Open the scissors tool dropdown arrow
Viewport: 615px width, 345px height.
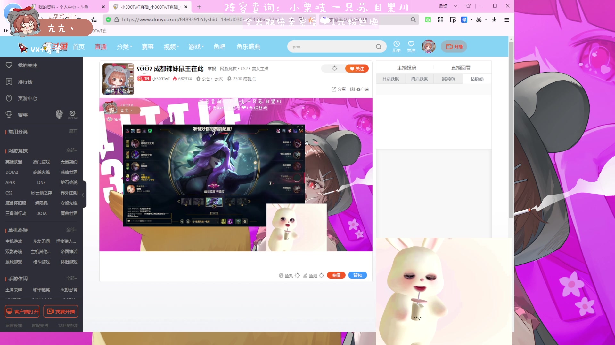pos(486,20)
